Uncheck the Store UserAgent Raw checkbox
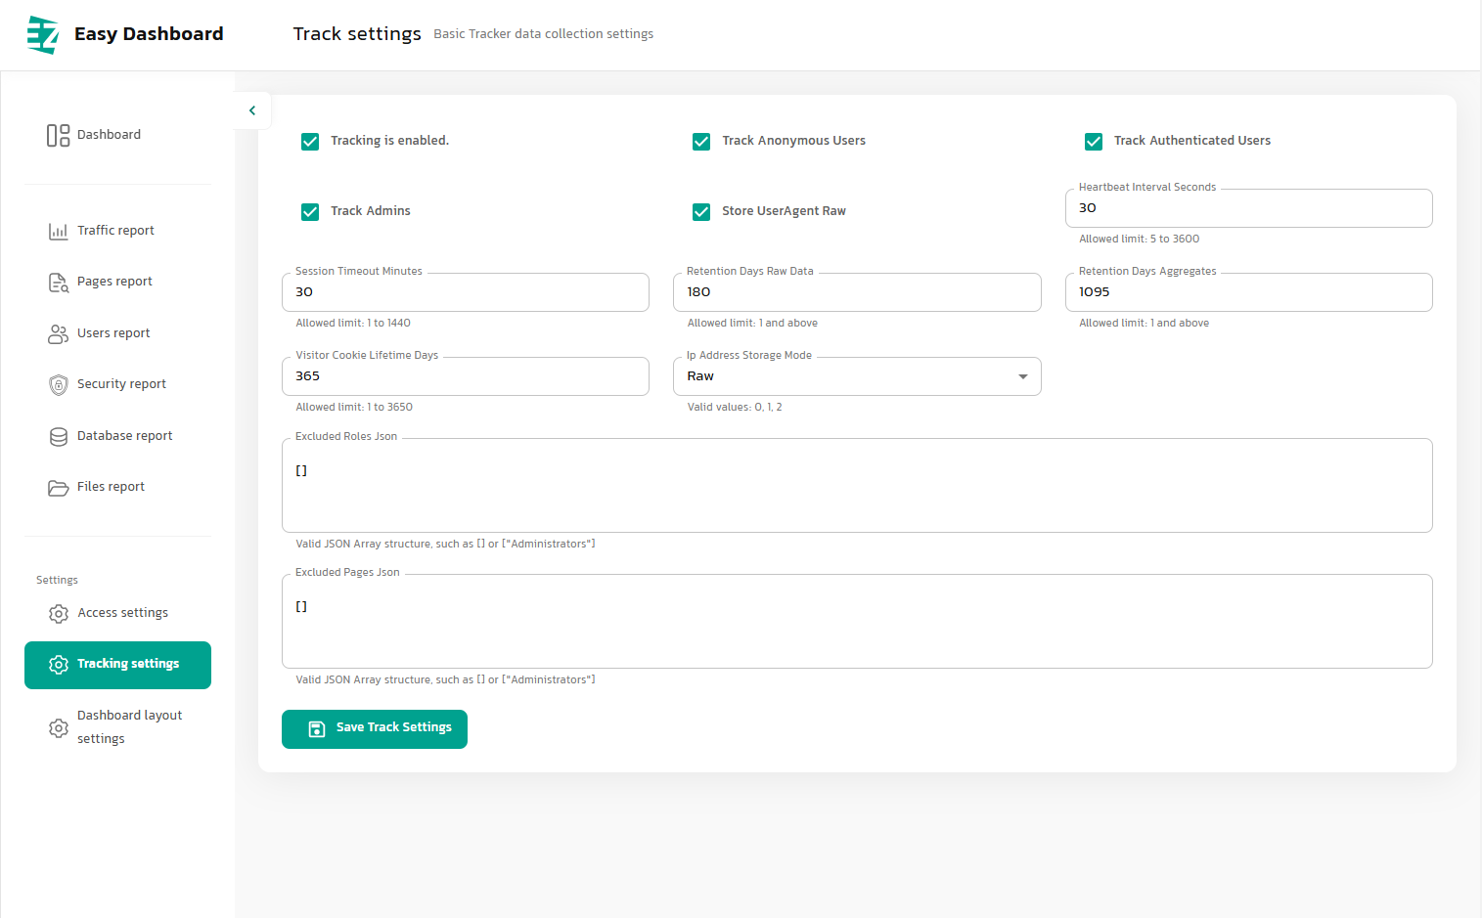 701,212
